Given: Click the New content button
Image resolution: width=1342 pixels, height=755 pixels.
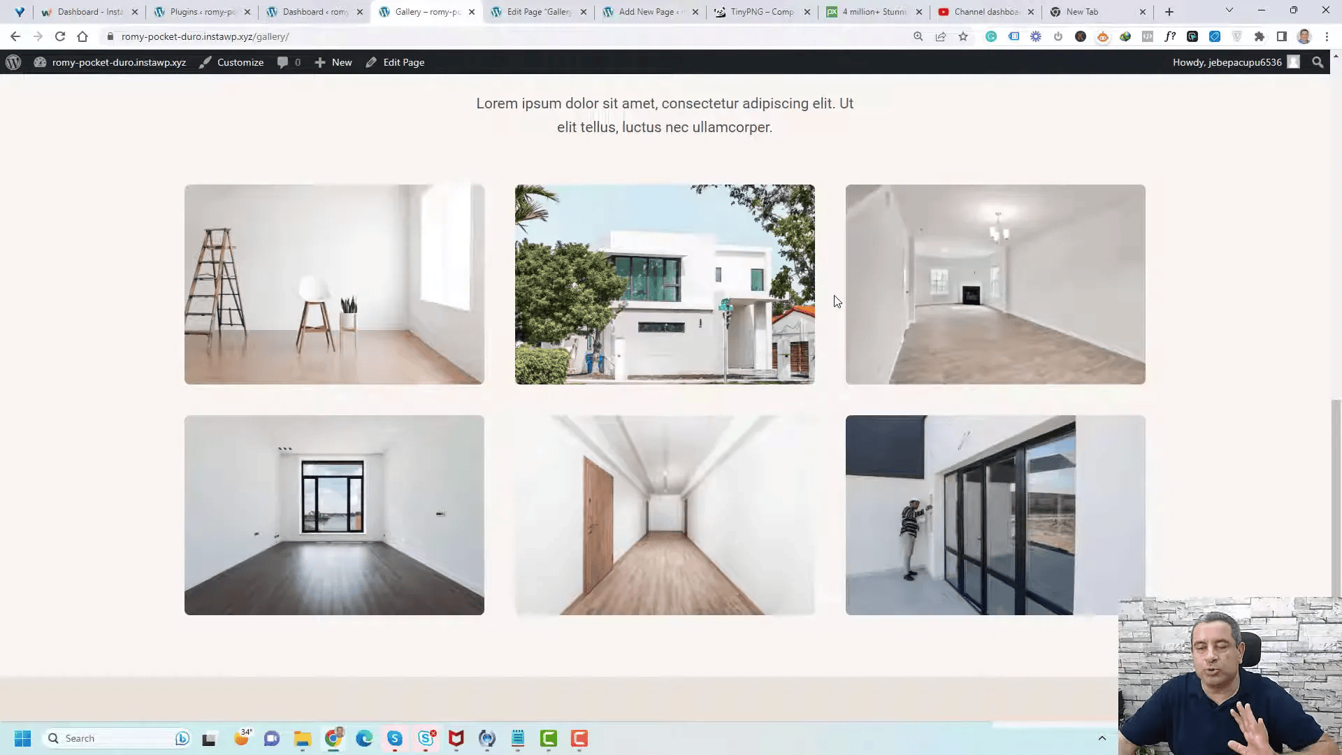Looking at the screenshot, I should [x=333, y=62].
